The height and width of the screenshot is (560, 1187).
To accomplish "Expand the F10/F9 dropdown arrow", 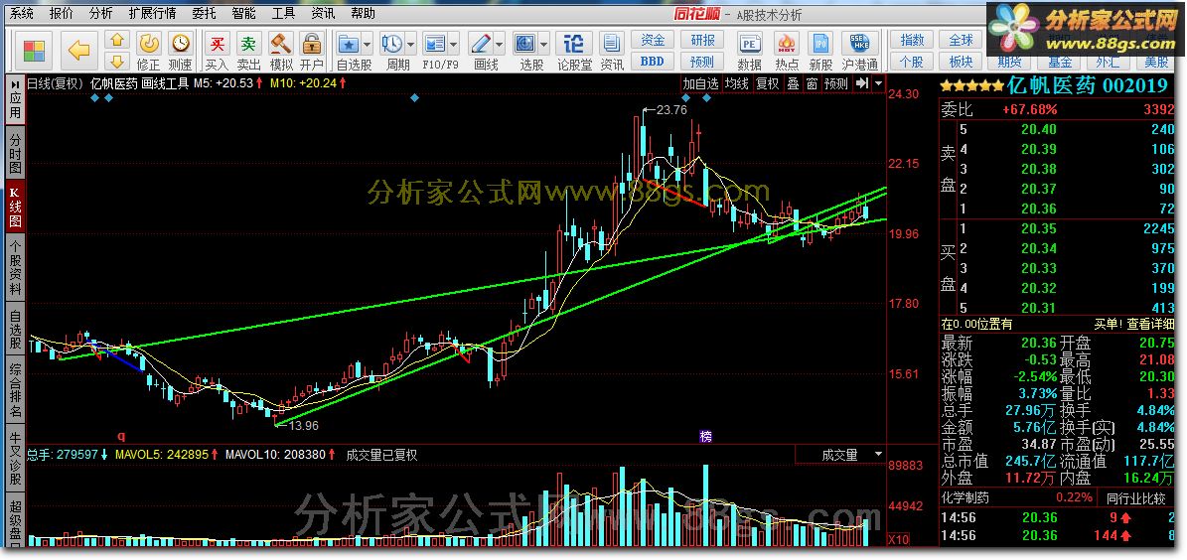I will point(454,43).
